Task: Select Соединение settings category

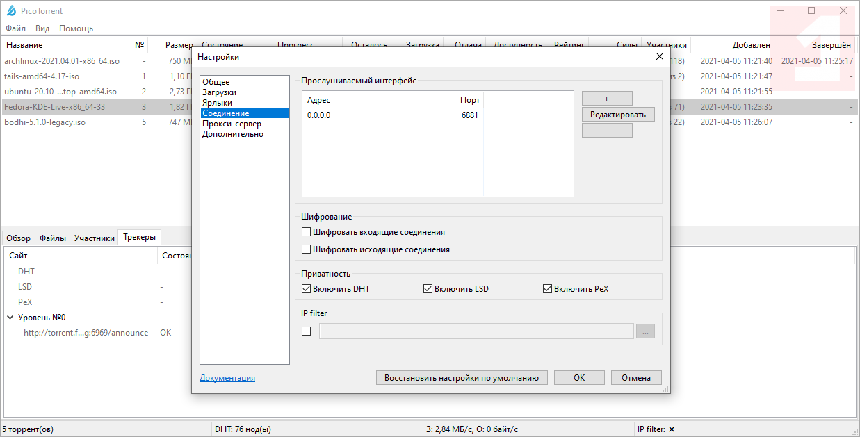Action: click(x=245, y=113)
